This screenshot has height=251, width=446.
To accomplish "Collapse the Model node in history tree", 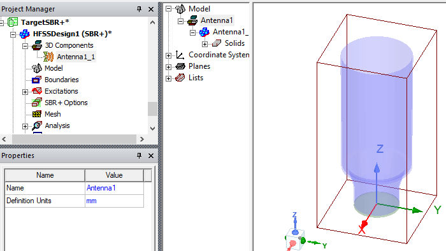I will 168,9.
